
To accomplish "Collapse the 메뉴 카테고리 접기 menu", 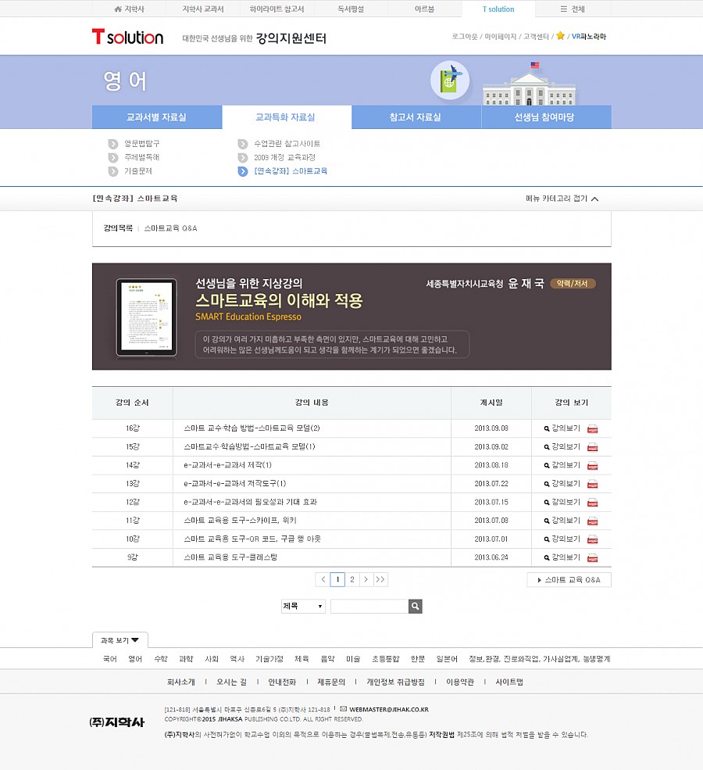I will [x=562, y=199].
